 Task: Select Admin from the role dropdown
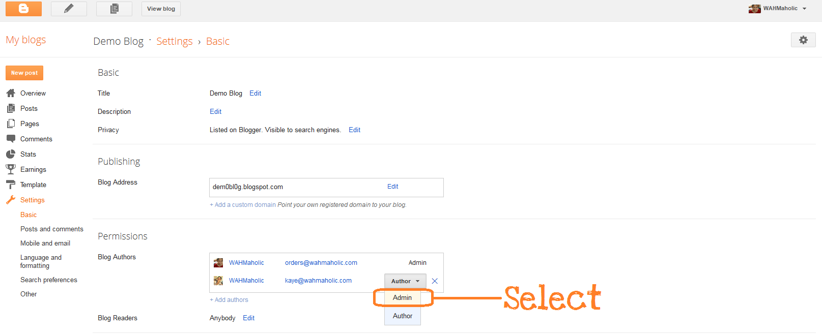coord(402,298)
